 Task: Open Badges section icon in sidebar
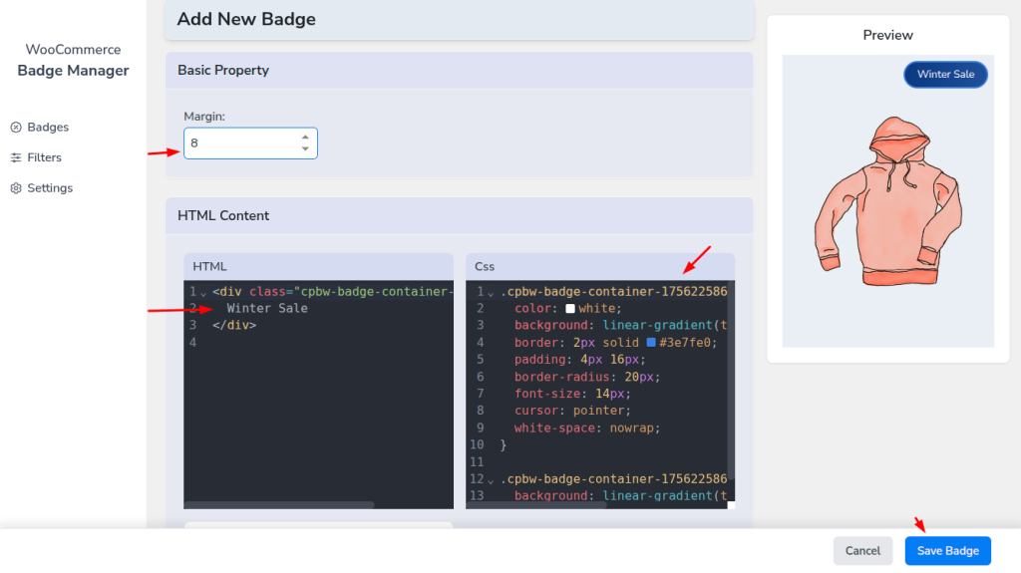tap(16, 127)
